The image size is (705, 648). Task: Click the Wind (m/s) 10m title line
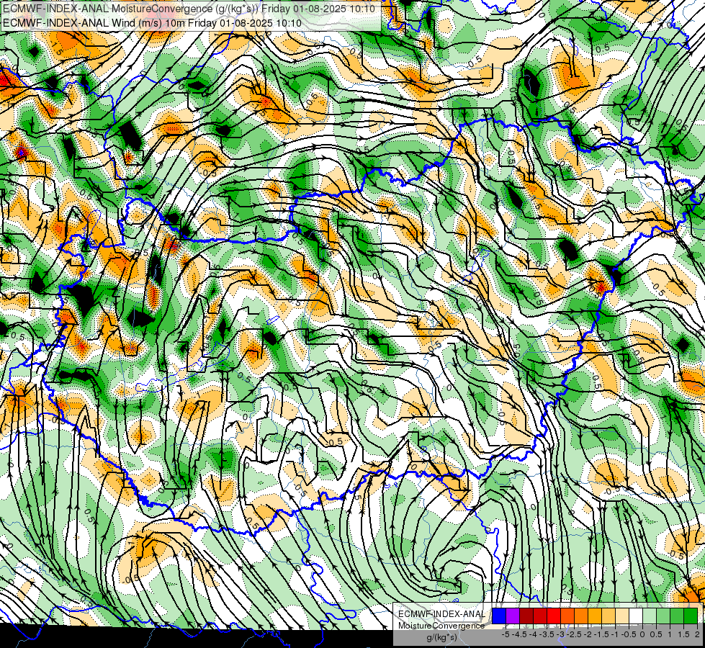(x=151, y=23)
